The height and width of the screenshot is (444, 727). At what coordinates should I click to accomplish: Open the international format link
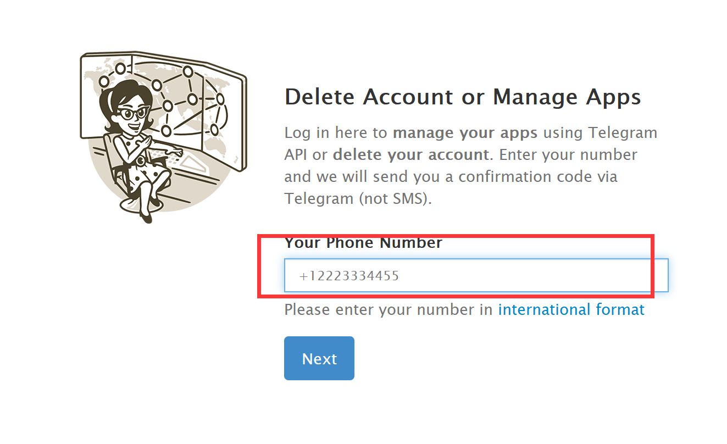(x=571, y=310)
